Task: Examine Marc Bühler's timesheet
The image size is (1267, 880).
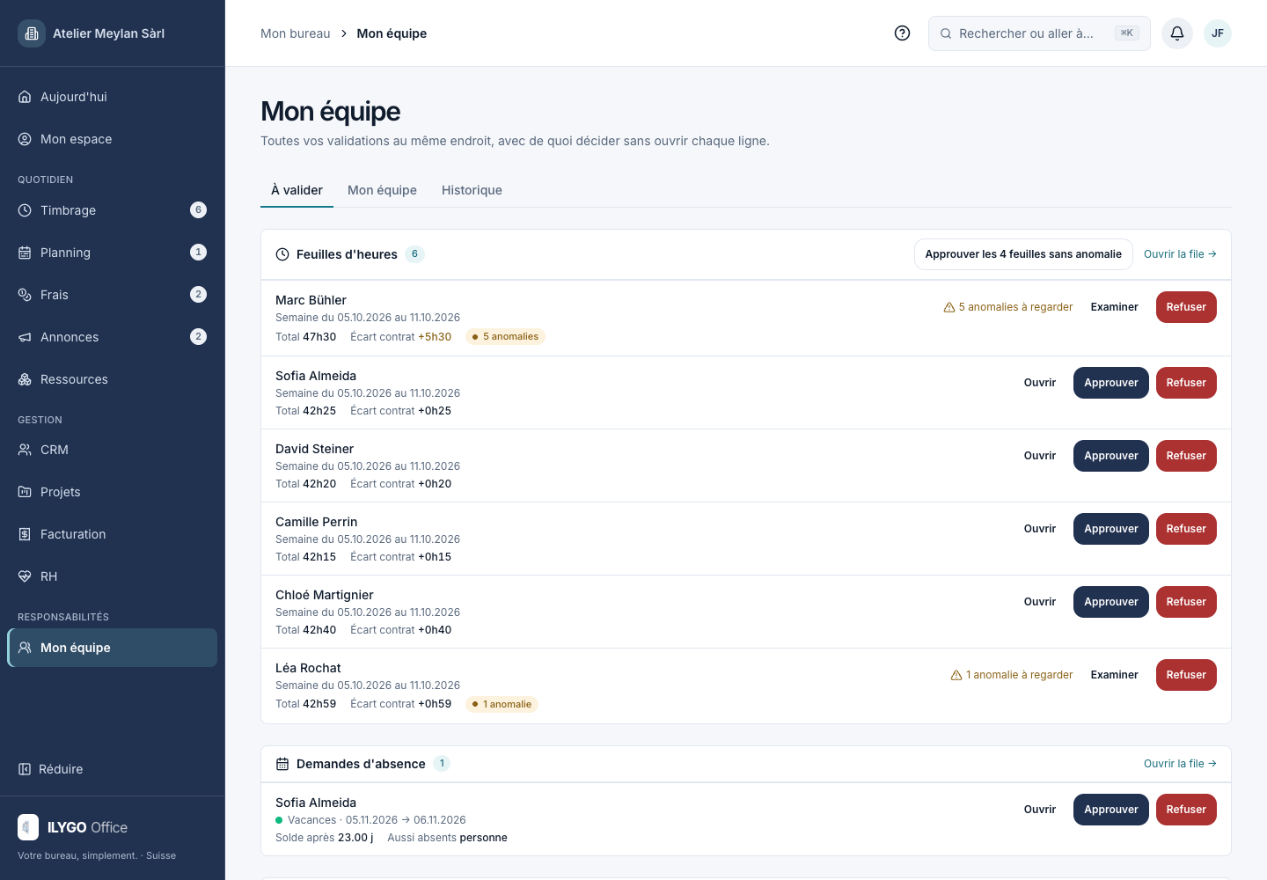Action: pos(1114,307)
